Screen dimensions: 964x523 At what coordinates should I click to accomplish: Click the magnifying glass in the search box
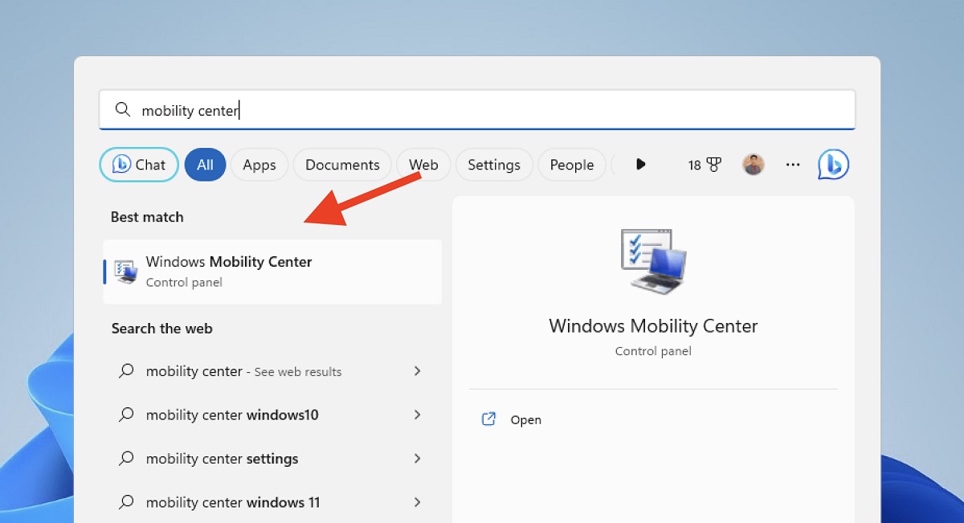122,108
